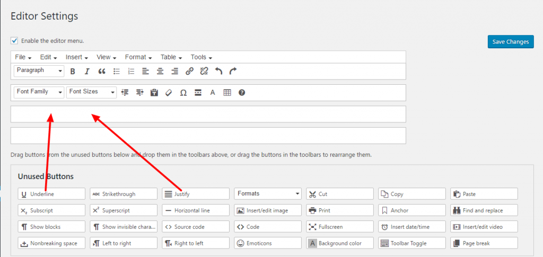
Task: Select the Align right icon
Action: 174,72
